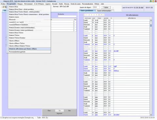The width and height of the screenshot is (157, 120).
Task: Click the affectations scrollbar thumb
Action: tap(151, 26)
